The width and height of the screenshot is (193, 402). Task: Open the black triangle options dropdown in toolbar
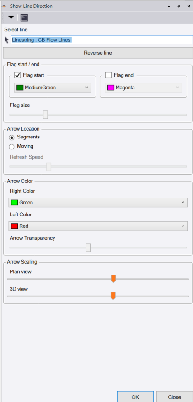pyautogui.click(x=11, y=17)
